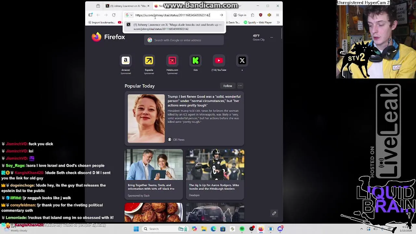Click the URL text in the address bar
This screenshot has height=234, width=416.
[x=173, y=15]
